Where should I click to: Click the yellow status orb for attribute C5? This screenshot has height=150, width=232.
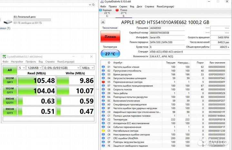coord(103,131)
